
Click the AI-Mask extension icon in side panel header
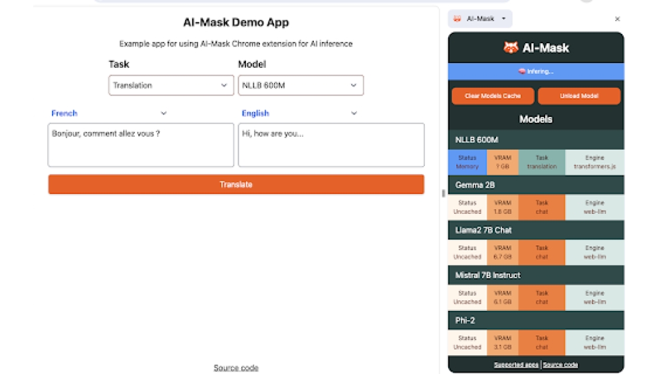[x=458, y=19]
